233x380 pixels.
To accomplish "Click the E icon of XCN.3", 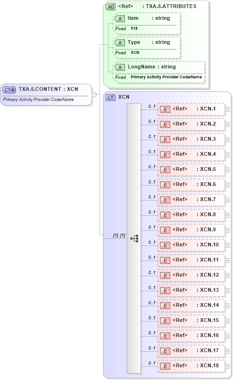I will [165, 140].
